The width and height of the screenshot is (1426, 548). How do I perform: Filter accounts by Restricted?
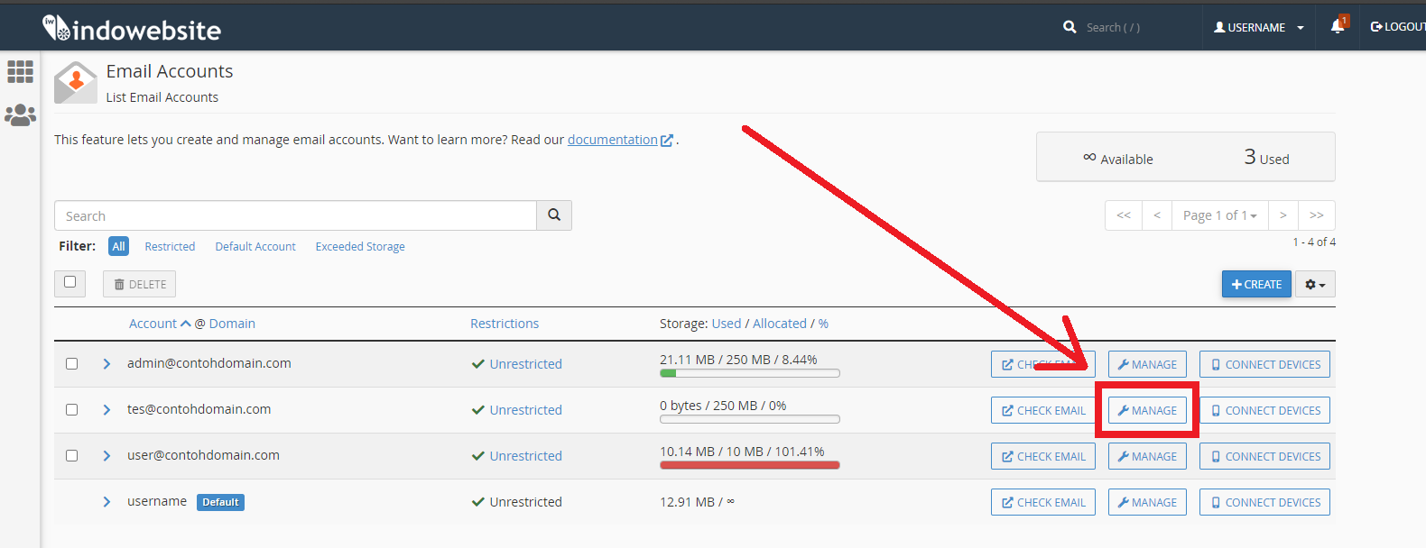(170, 247)
